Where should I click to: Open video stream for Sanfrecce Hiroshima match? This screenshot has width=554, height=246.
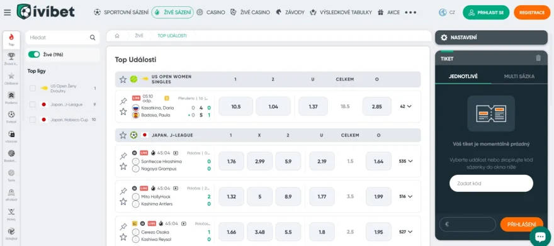pos(176,153)
